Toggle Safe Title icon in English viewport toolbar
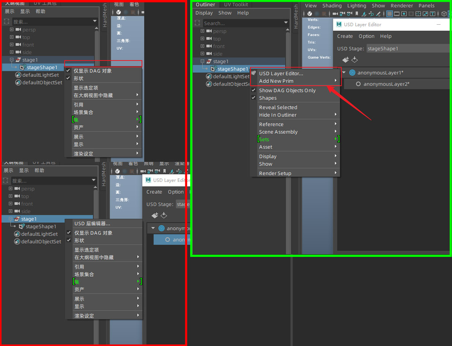 click(433, 14)
